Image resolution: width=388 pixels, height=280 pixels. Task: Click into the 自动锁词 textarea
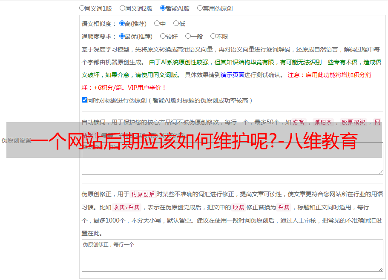tap(233, 158)
